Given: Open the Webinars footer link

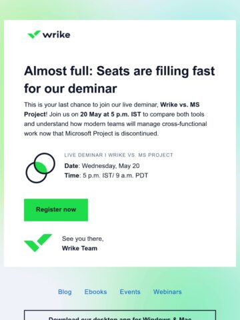Looking at the screenshot, I should click(167, 292).
